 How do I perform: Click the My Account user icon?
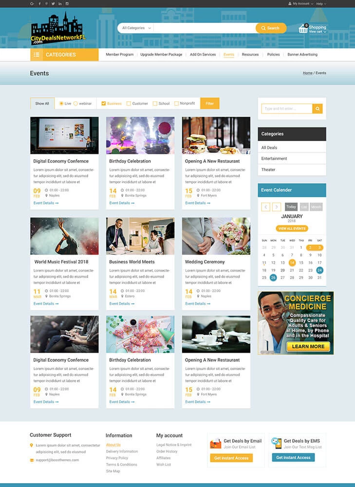[290, 4]
